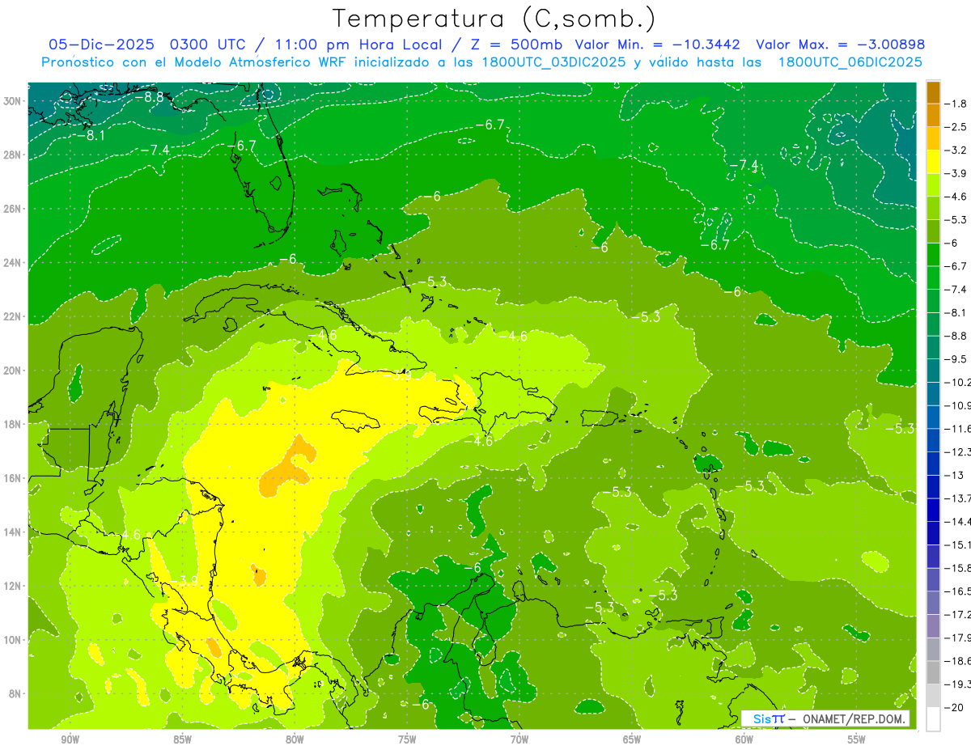Click the '26N' latitude axis label
Screen dimensions: 971x750
point(14,209)
